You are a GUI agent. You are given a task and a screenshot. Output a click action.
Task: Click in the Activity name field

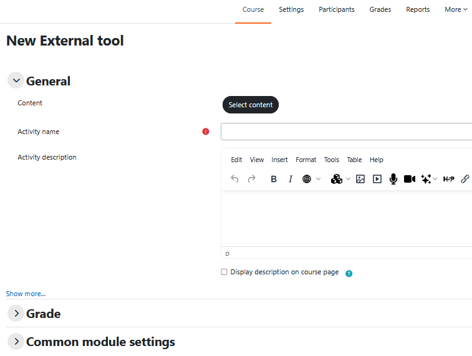tap(346, 132)
